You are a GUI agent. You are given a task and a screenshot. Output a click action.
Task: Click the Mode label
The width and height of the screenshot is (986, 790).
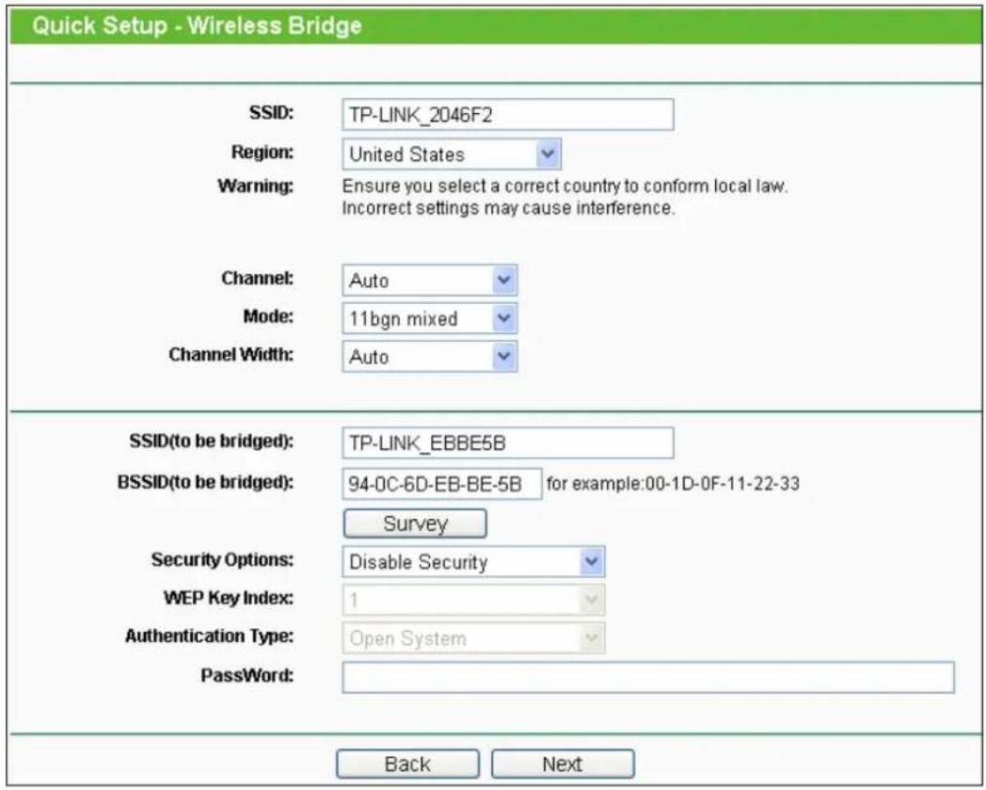[268, 316]
